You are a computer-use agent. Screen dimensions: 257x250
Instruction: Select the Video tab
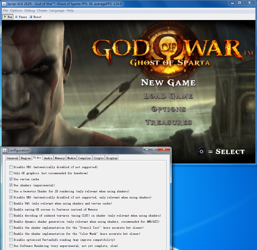(x=37, y=158)
